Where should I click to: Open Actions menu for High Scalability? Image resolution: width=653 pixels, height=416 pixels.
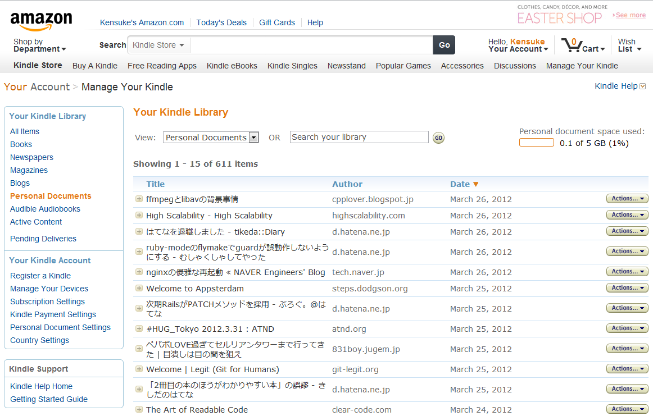pyautogui.click(x=628, y=215)
